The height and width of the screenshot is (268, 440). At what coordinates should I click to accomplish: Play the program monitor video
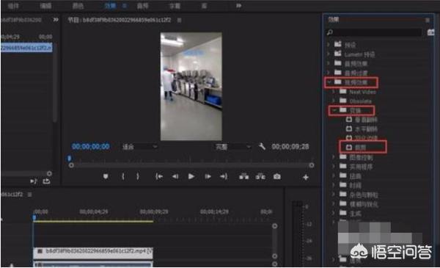coord(191,176)
